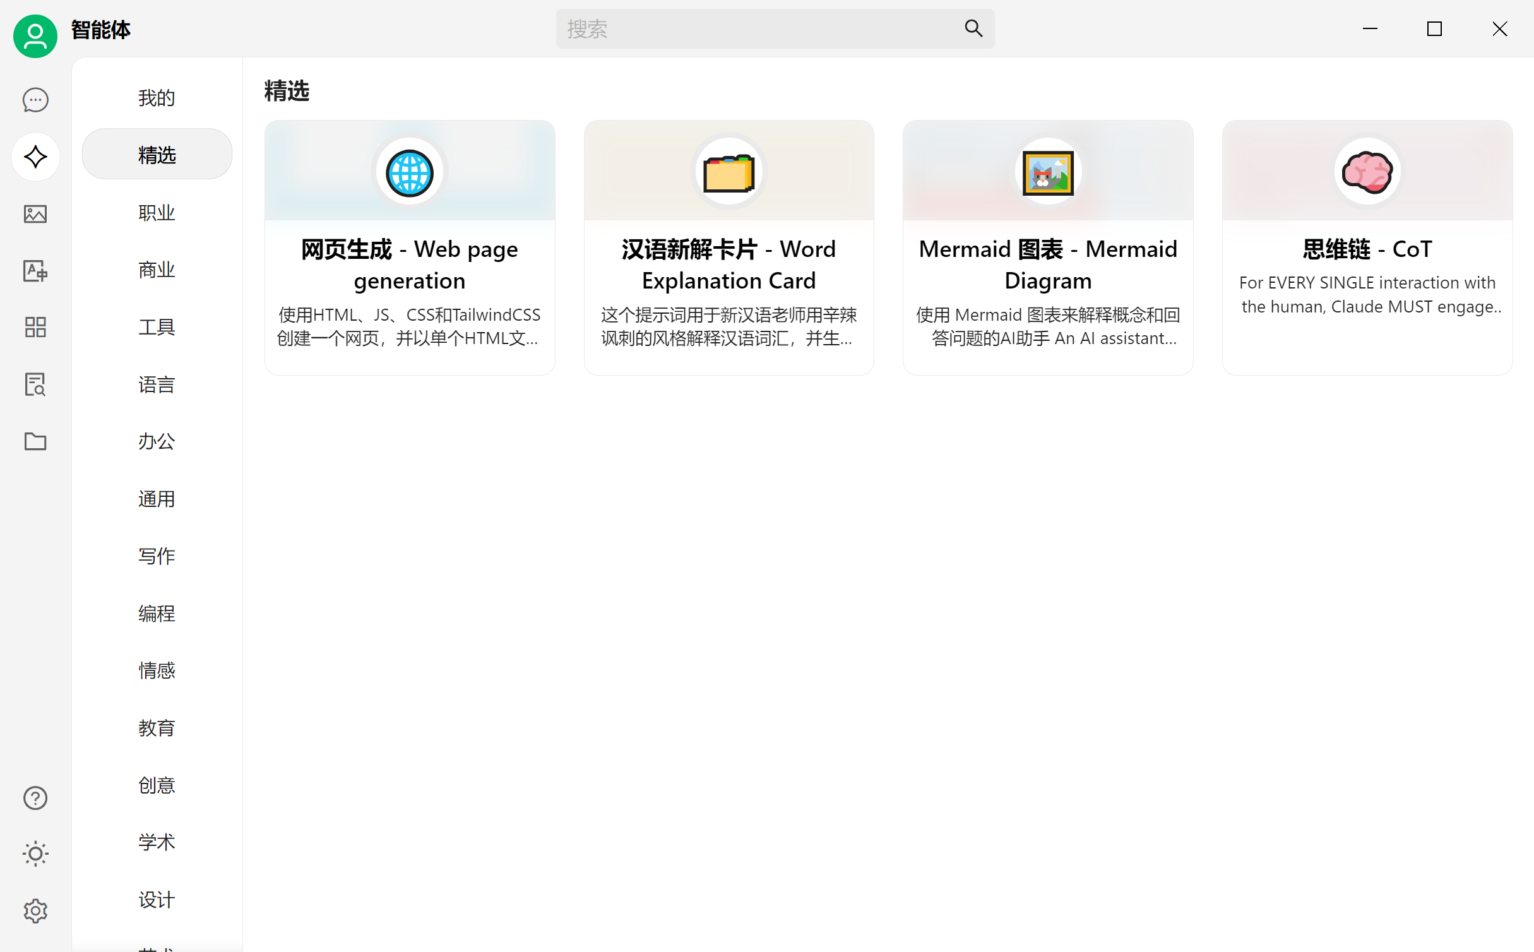Click the help question mark icon
Screen dimensions: 1534x952
tap(35, 798)
